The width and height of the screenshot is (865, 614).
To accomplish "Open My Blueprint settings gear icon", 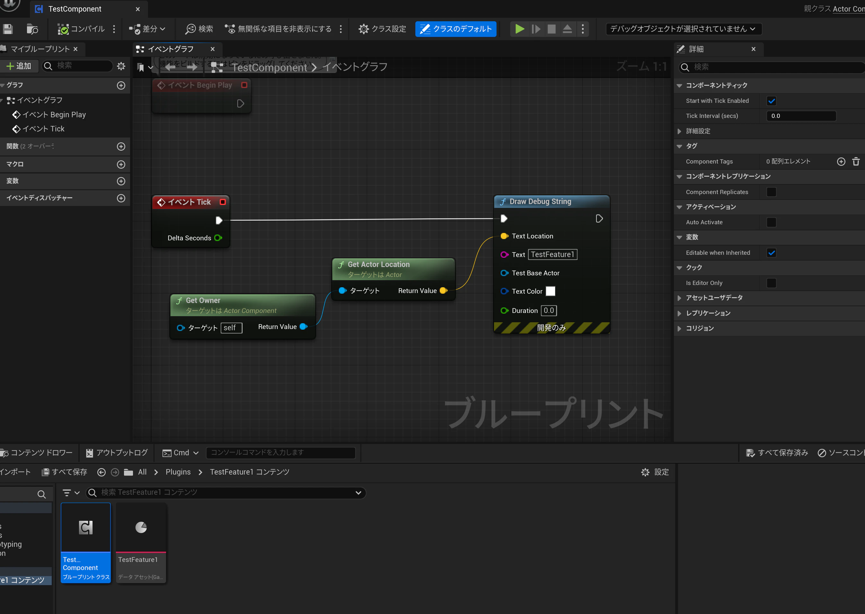I will coord(121,66).
